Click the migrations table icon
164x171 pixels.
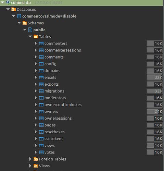[41, 91]
